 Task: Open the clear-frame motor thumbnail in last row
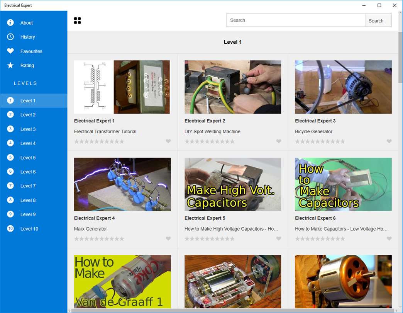click(233, 281)
